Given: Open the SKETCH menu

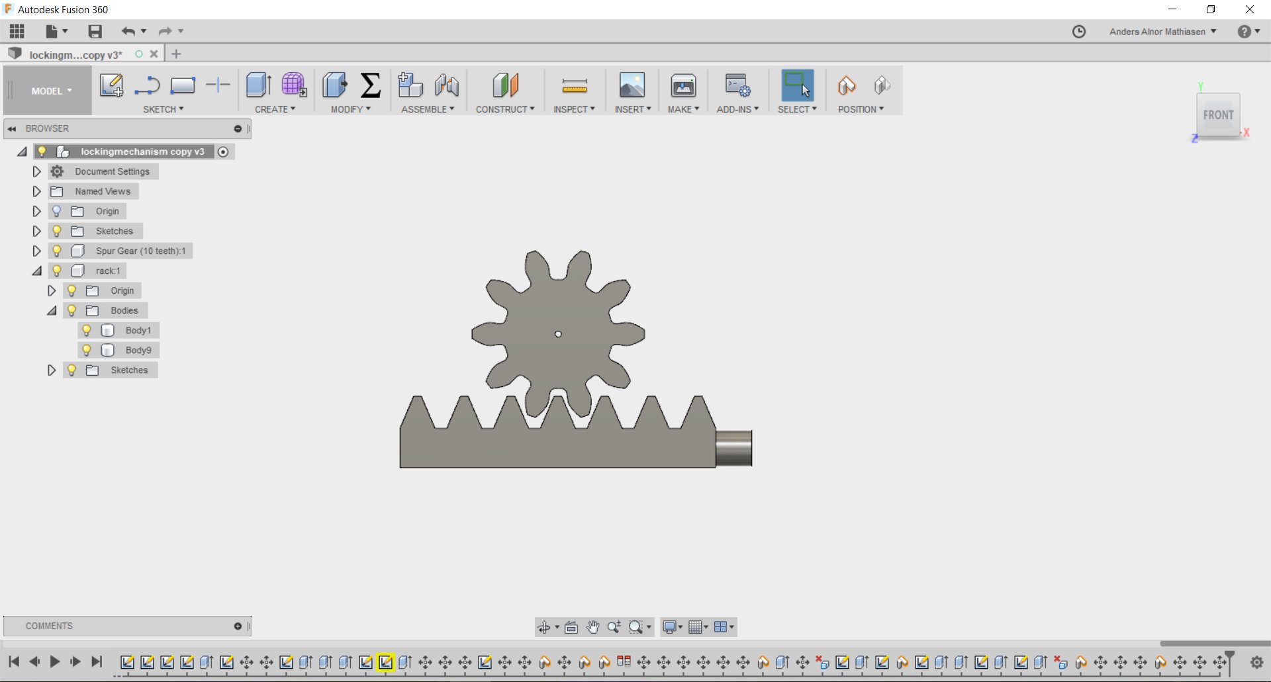Looking at the screenshot, I should [x=164, y=109].
